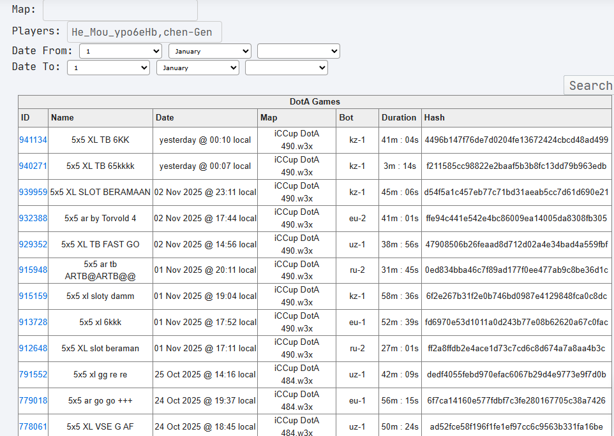
Task: Open game ID 779018 link
Action: (x=33, y=401)
